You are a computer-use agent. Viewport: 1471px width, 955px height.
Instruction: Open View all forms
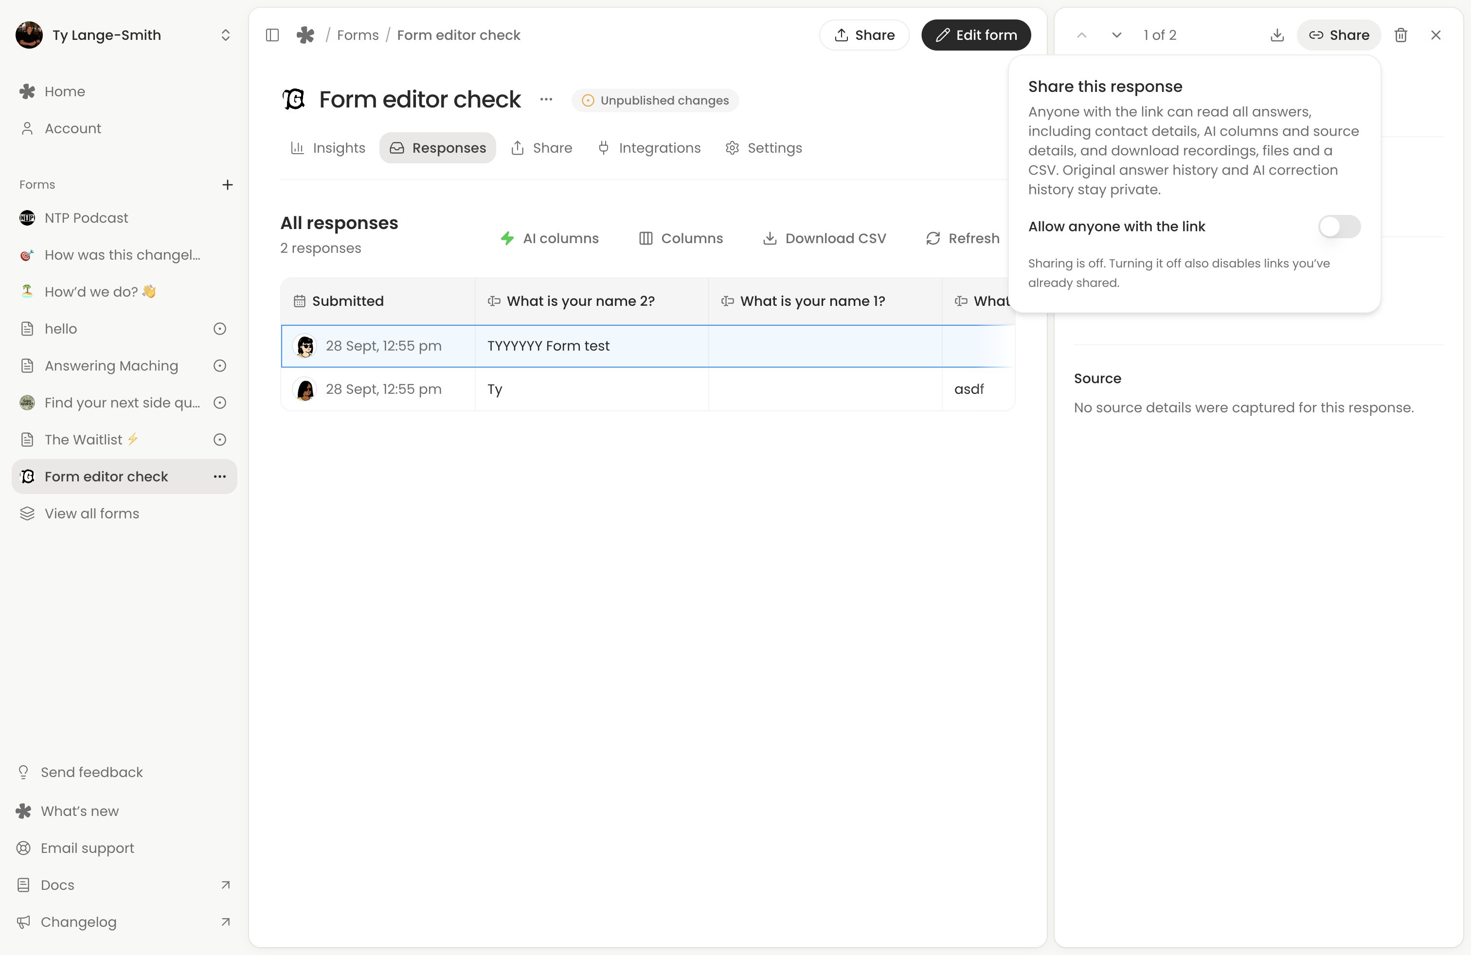[x=124, y=514]
